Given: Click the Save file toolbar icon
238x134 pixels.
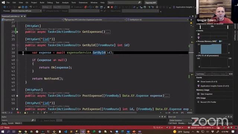Looking at the screenshot, I should click(x=23, y=7).
